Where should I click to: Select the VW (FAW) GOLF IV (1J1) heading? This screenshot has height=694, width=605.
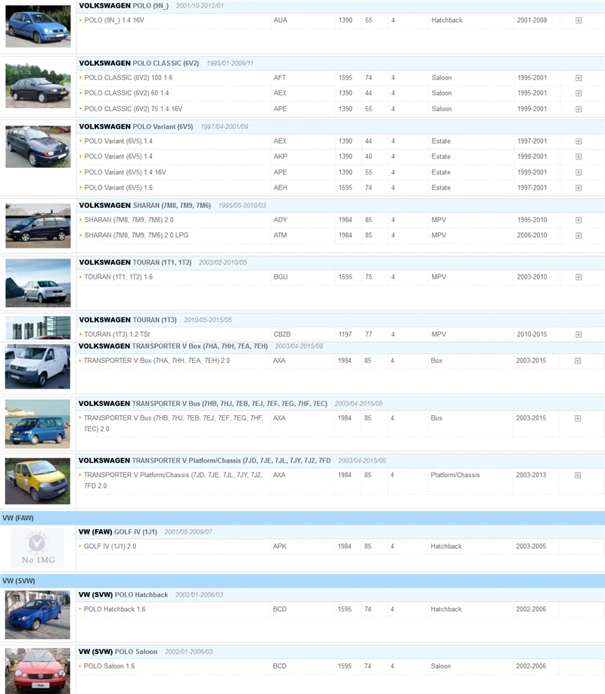click(118, 532)
